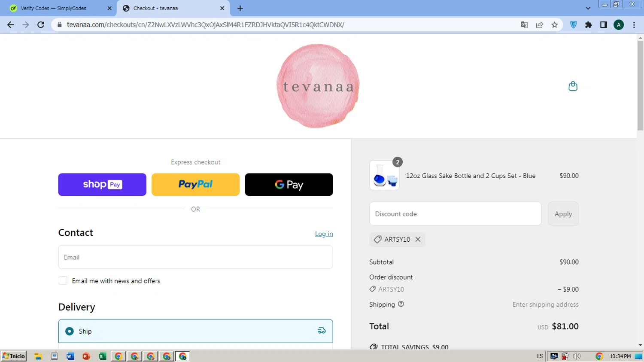Close the Verify Codes SimplyCodes tab
The height and width of the screenshot is (362, 644).
coord(109,8)
